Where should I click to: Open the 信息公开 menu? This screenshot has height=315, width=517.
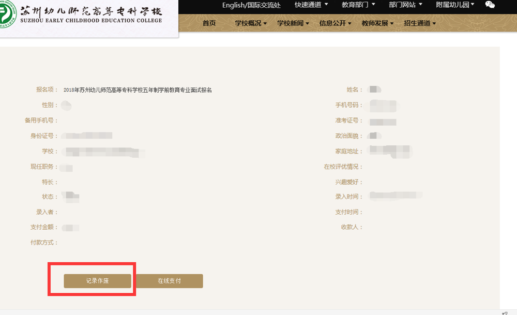[335, 23]
